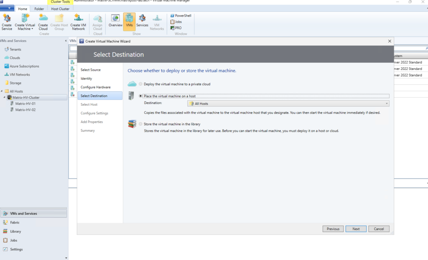
Task: Switch to the Host Cluster ribbon tab
Action: (x=60, y=9)
